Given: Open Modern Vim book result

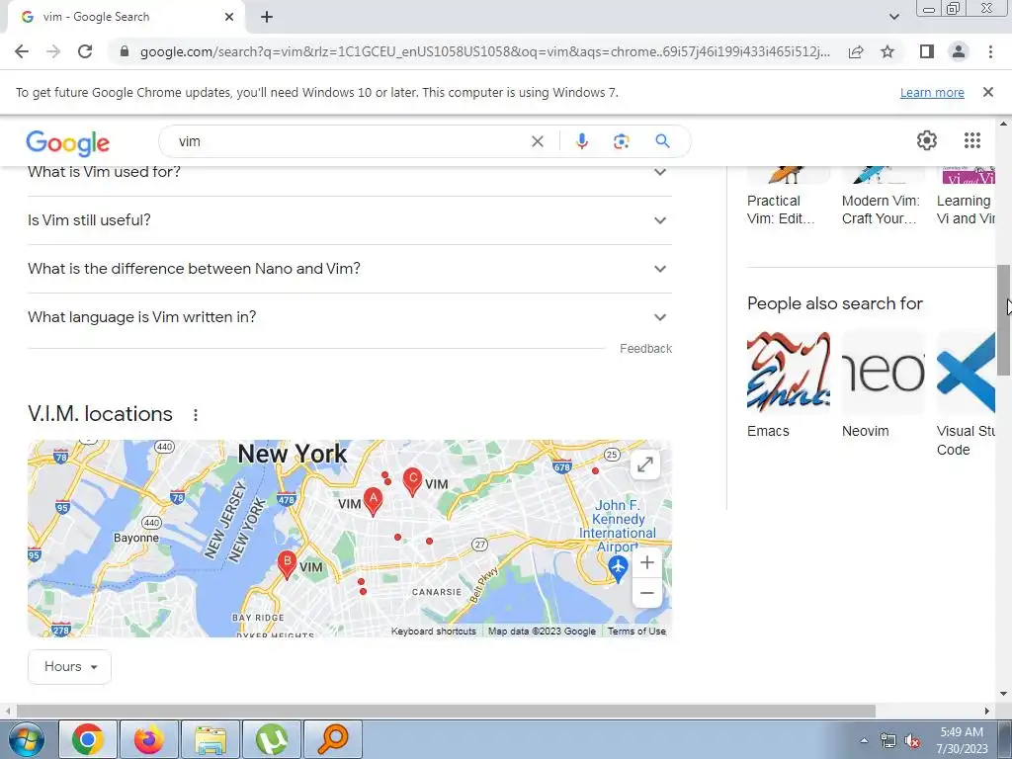Looking at the screenshot, I should [884, 197].
